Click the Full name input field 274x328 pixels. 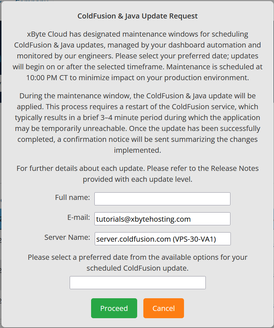pyautogui.click(x=162, y=199)
